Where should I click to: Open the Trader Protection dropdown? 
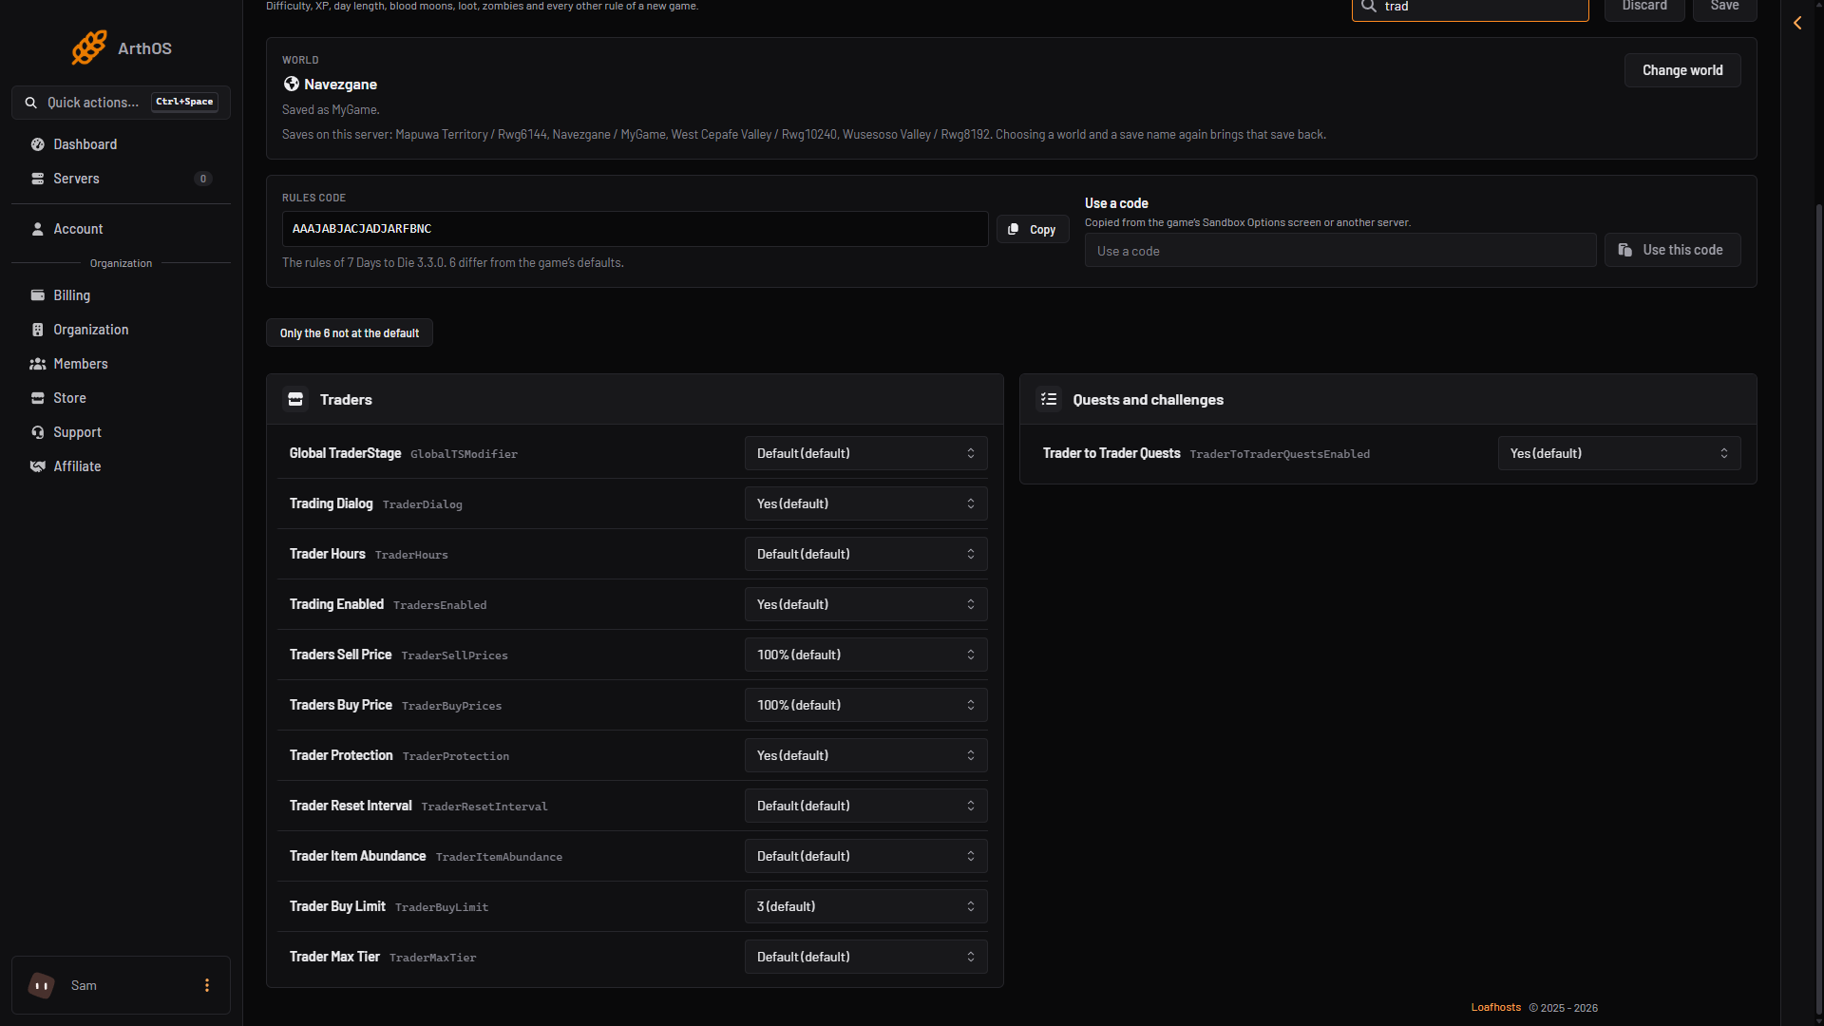(865, 755)
